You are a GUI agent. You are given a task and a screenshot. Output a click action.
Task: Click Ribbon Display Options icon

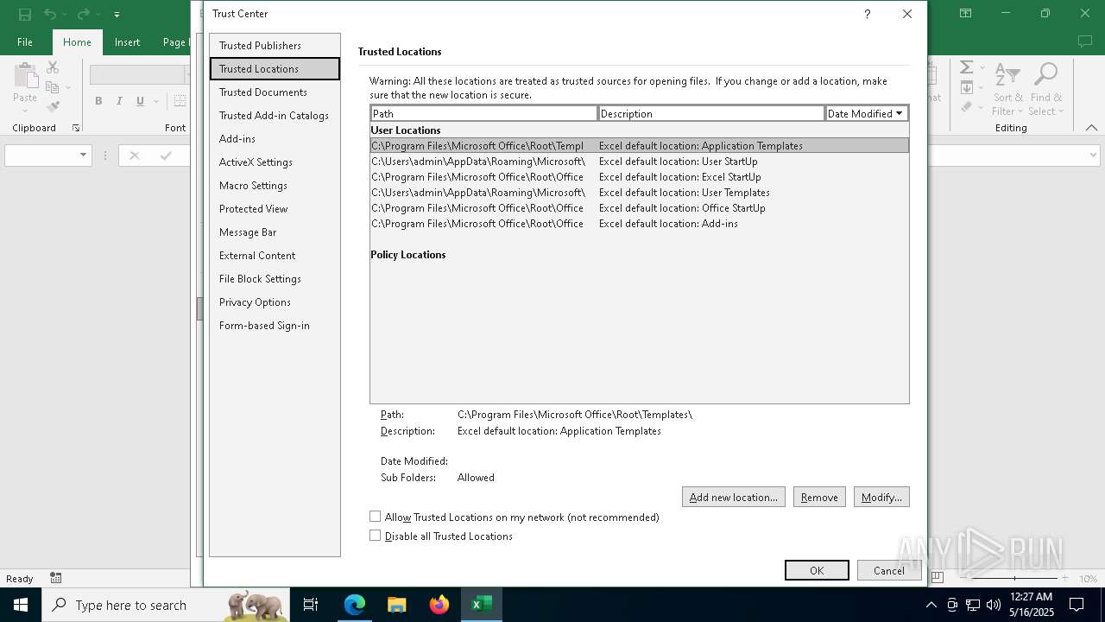tap(966, 14)
